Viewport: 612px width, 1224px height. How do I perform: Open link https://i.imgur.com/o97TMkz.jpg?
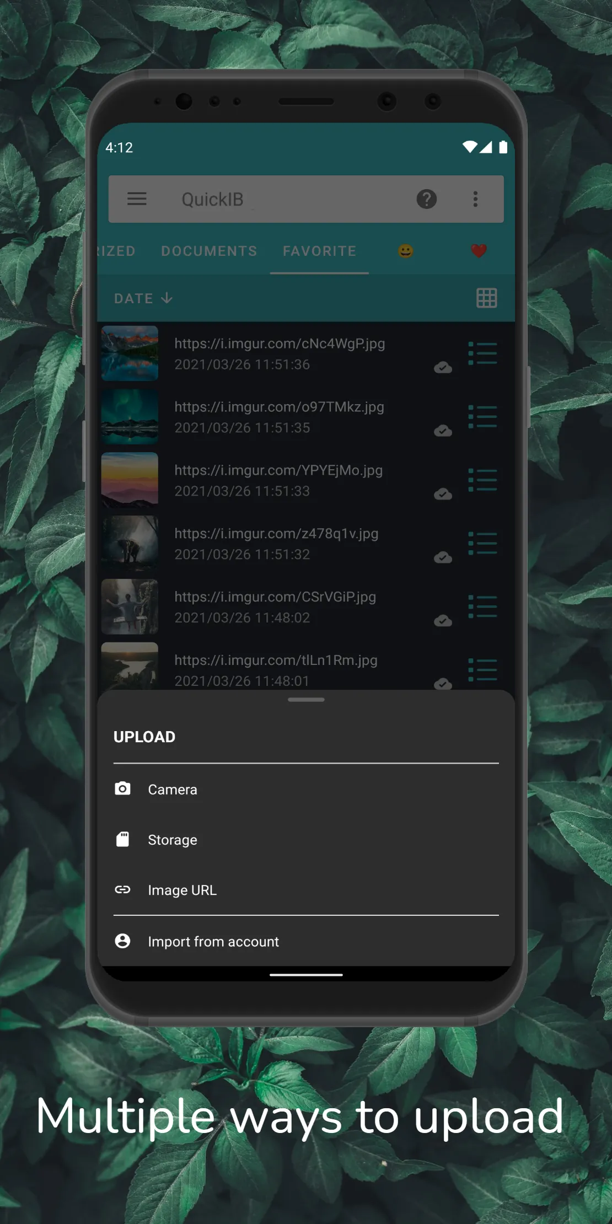(279, 407)
